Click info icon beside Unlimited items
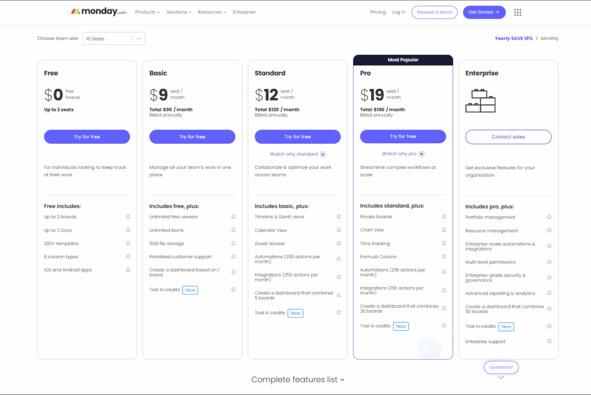Viewport: 591px width, 395px height. coord(234,230)
